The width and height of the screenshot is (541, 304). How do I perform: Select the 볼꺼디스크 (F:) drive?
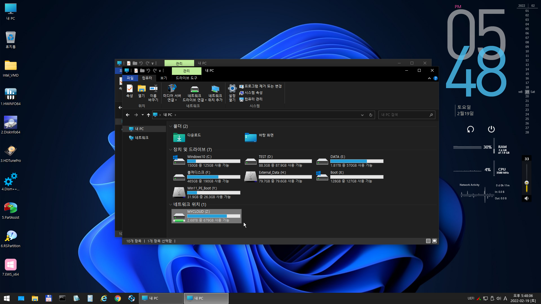point(207,177)
